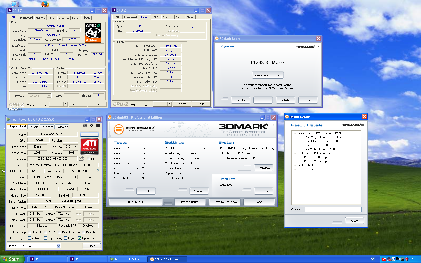Open the GPU-Z hamburger menu icon
Viewport: 421px width, 263px height.
click(x=98, y=125)
